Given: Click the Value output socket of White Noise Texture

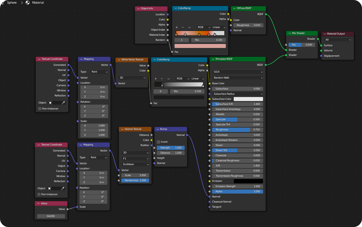Looking at the screenshot, I should pos(148,66).
